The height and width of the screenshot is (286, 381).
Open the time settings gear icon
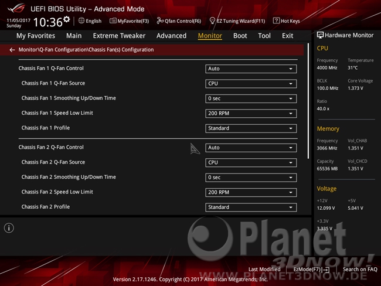67,19
